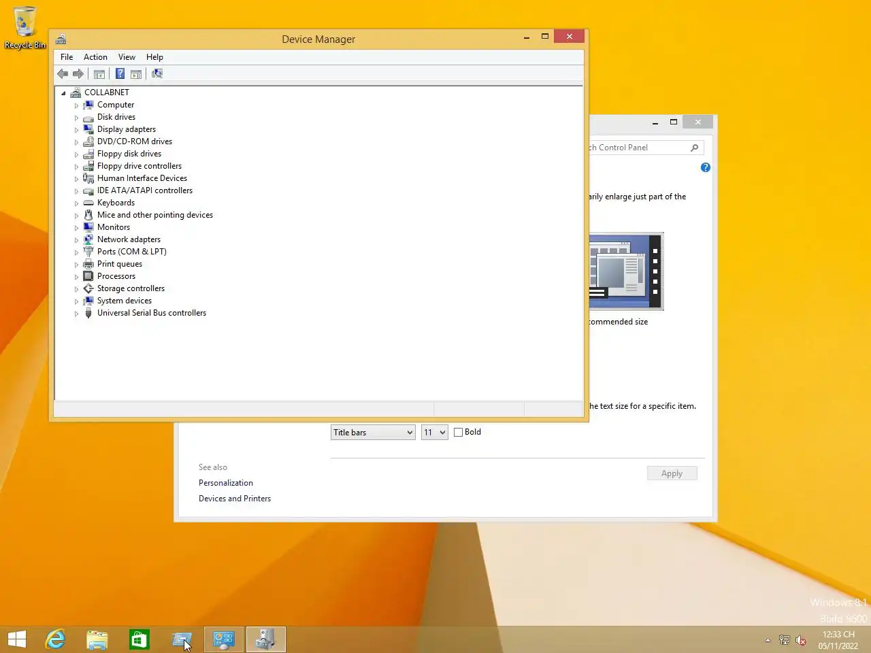
Task: Click the display preview thumbnail in Control Panel
Action: pyautogui.click(x=626, y=271)
